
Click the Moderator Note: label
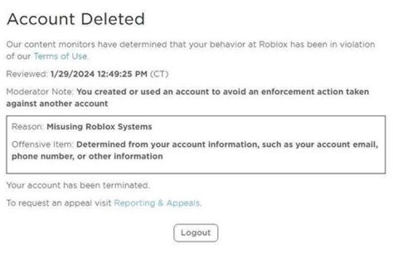point(40,92)
